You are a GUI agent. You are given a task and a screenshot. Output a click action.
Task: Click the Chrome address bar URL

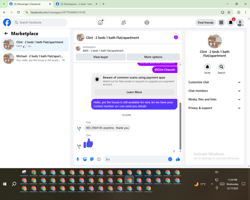(x=58, y=12)
